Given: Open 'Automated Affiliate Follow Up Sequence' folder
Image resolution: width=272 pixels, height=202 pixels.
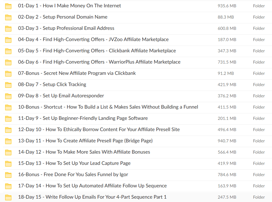Looking at the screenshot, I should tap(92, 186).
